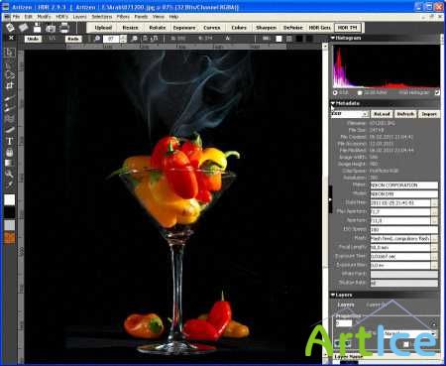Click the DeNoise button
Image resolution: width=446 pixels, height=366 pixels.
[x=292, y=28]
